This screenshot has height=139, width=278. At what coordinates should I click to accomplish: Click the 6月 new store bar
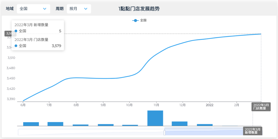coord(31,124)
